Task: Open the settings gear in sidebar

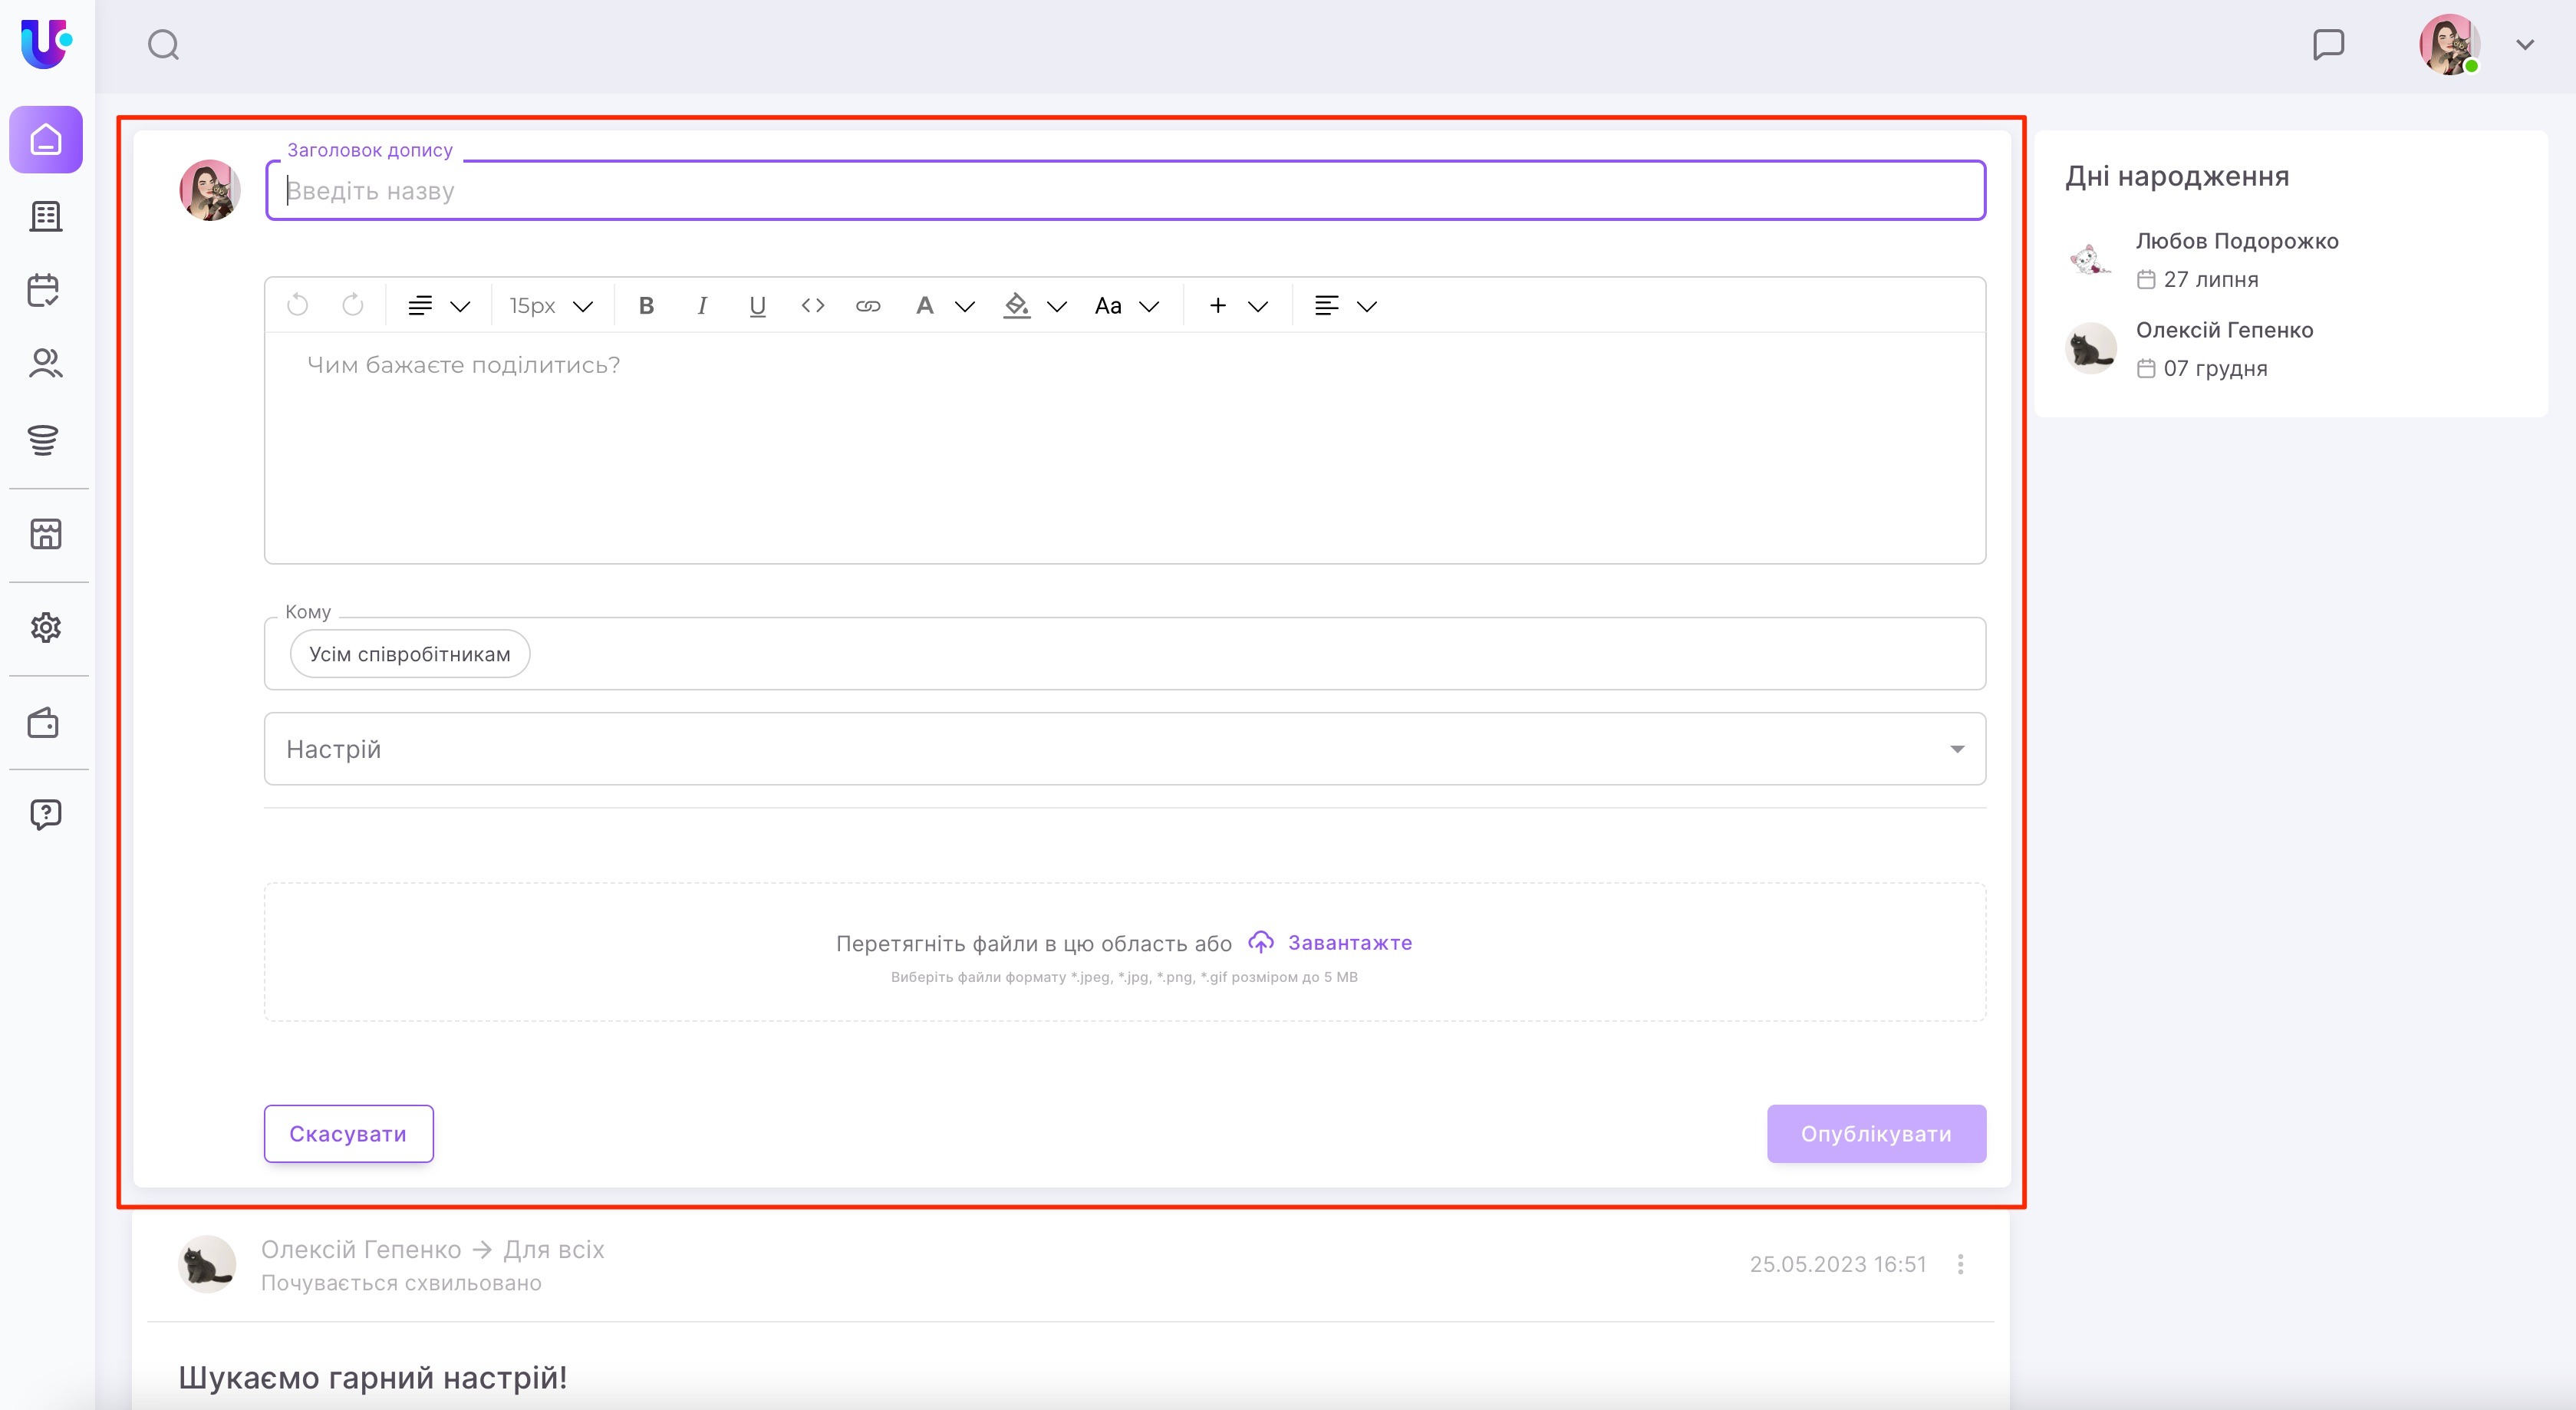Action: tap(45, 628)
